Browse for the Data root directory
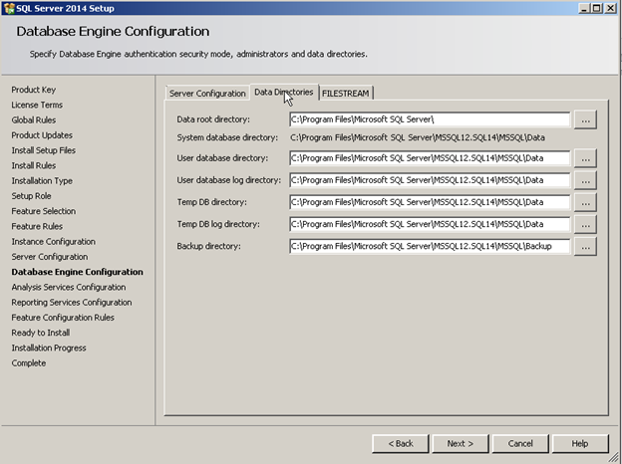 tap(585, 119)
